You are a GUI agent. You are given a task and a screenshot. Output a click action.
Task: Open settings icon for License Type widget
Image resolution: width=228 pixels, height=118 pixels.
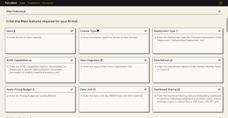coord(145,31)
